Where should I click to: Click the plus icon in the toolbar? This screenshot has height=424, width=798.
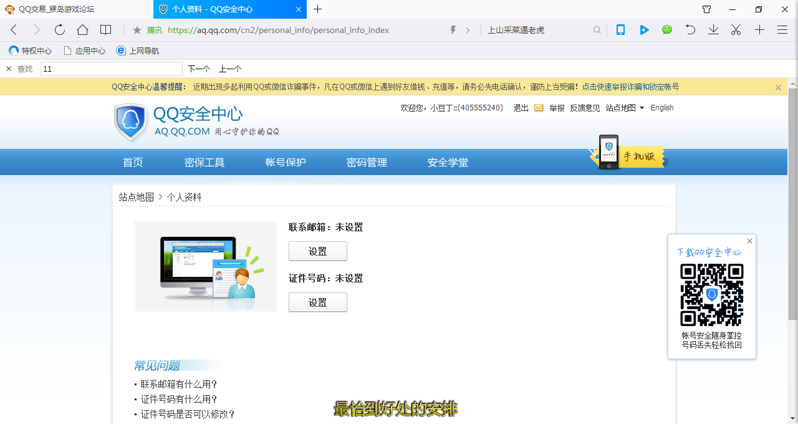point(759,30)
